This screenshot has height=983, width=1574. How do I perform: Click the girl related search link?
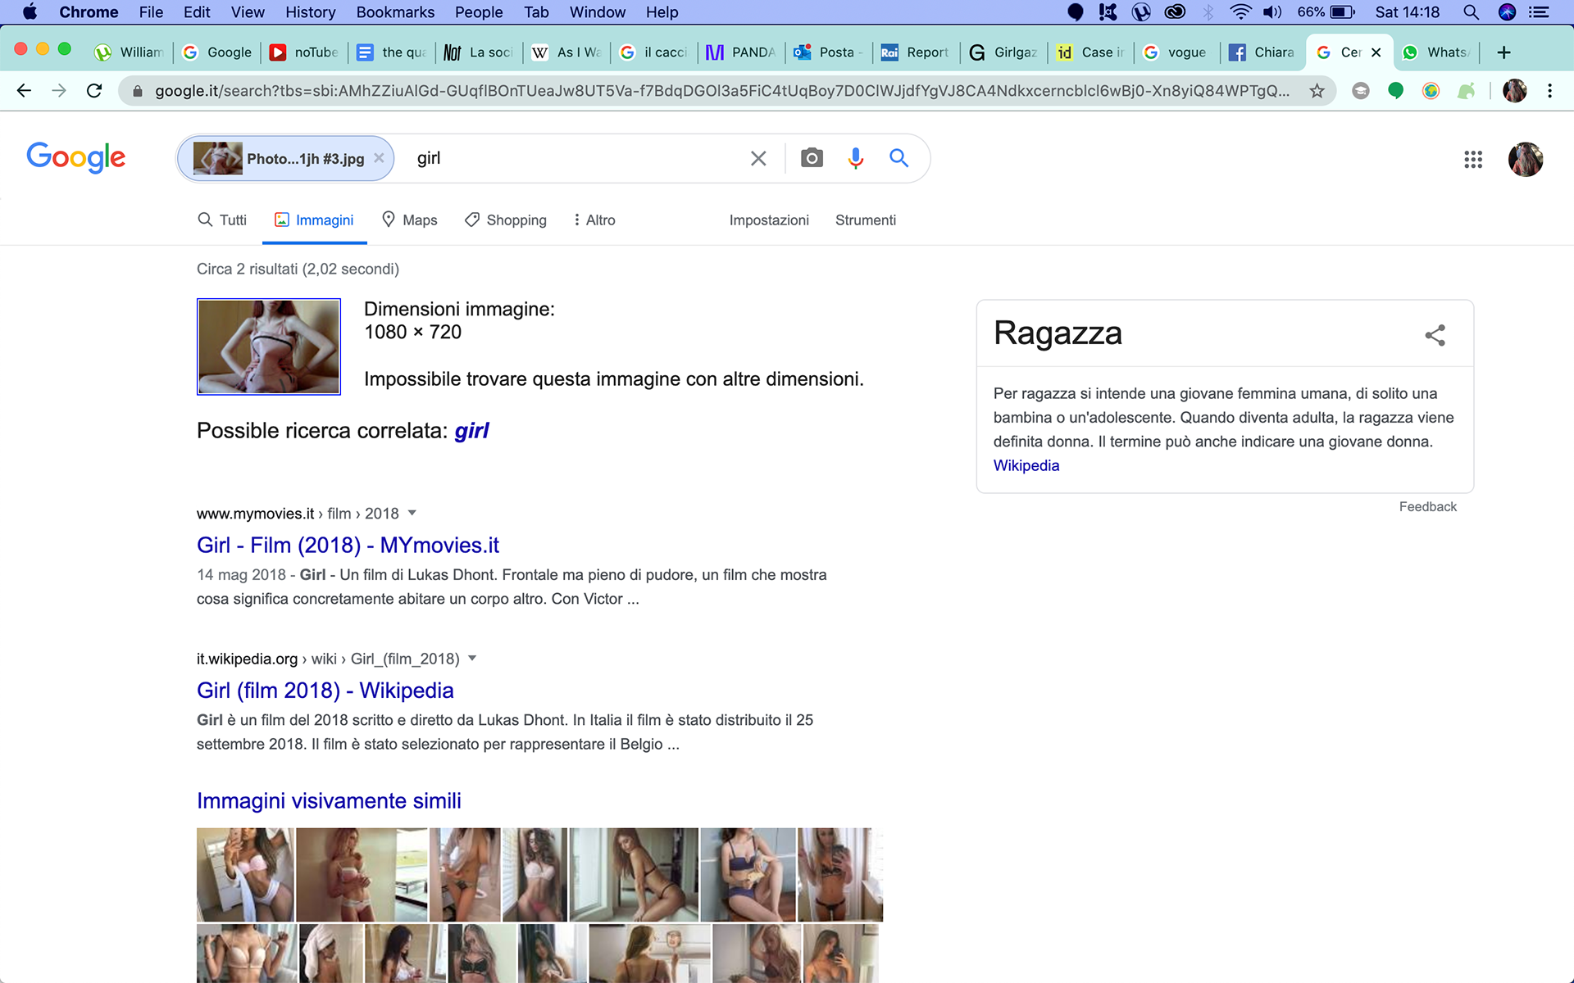click(x=471, y=431)
